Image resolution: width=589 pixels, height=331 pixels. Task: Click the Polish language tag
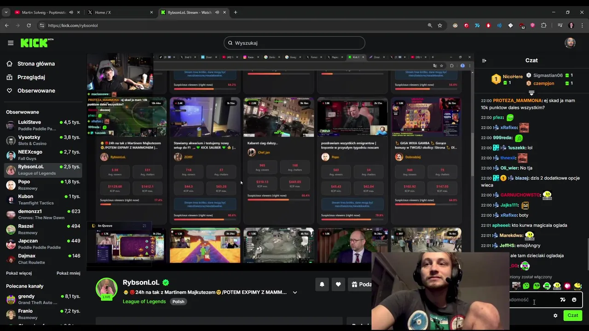178,302
